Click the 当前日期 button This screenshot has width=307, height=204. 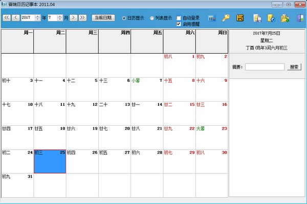tap(103, 17)
